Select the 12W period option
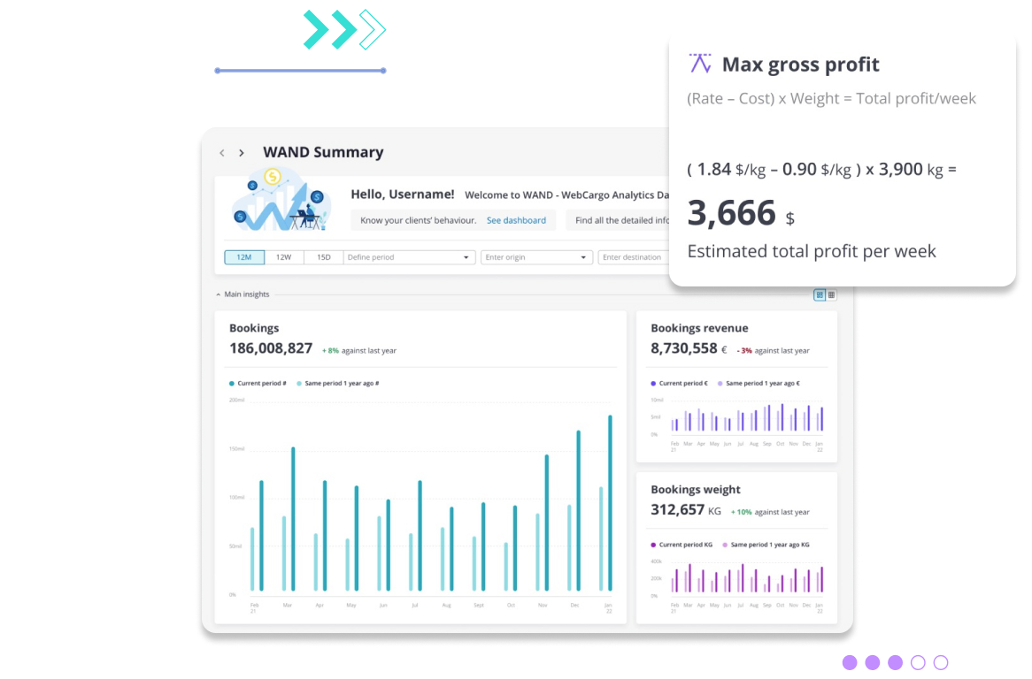Viewport: 1032px width, 679px height. tap(283, 257)
